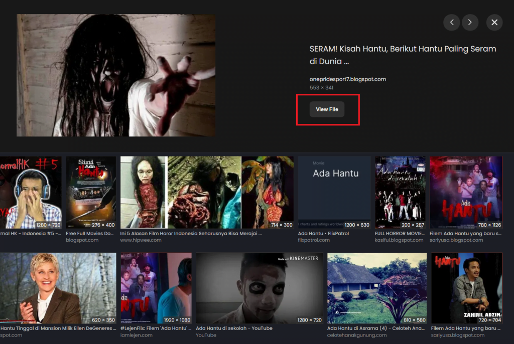This screenshot has height=344, width=514.
Task: Go to next image with right arrow
Action: (x=470, y=23)
